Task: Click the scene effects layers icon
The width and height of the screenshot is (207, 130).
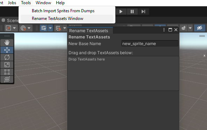Action: coord(184,28)
